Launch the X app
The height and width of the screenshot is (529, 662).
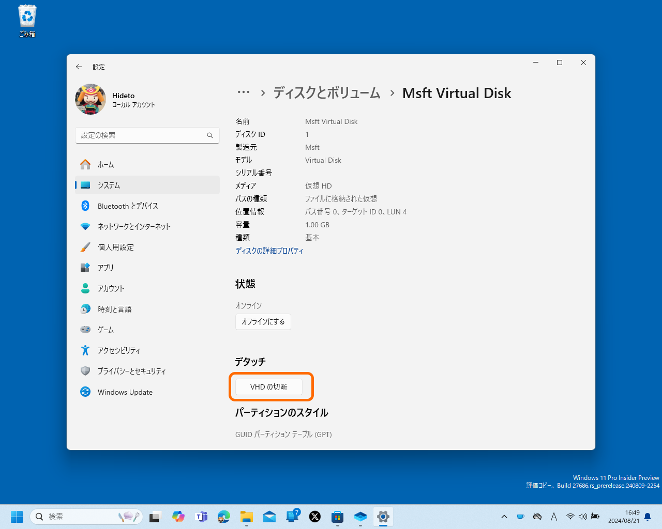coord(315,516)
